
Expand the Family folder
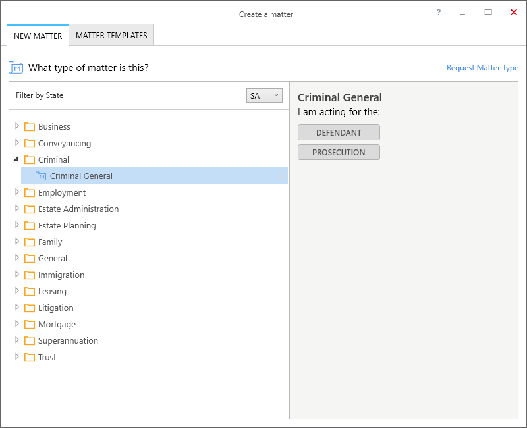(x=17, y=241)
